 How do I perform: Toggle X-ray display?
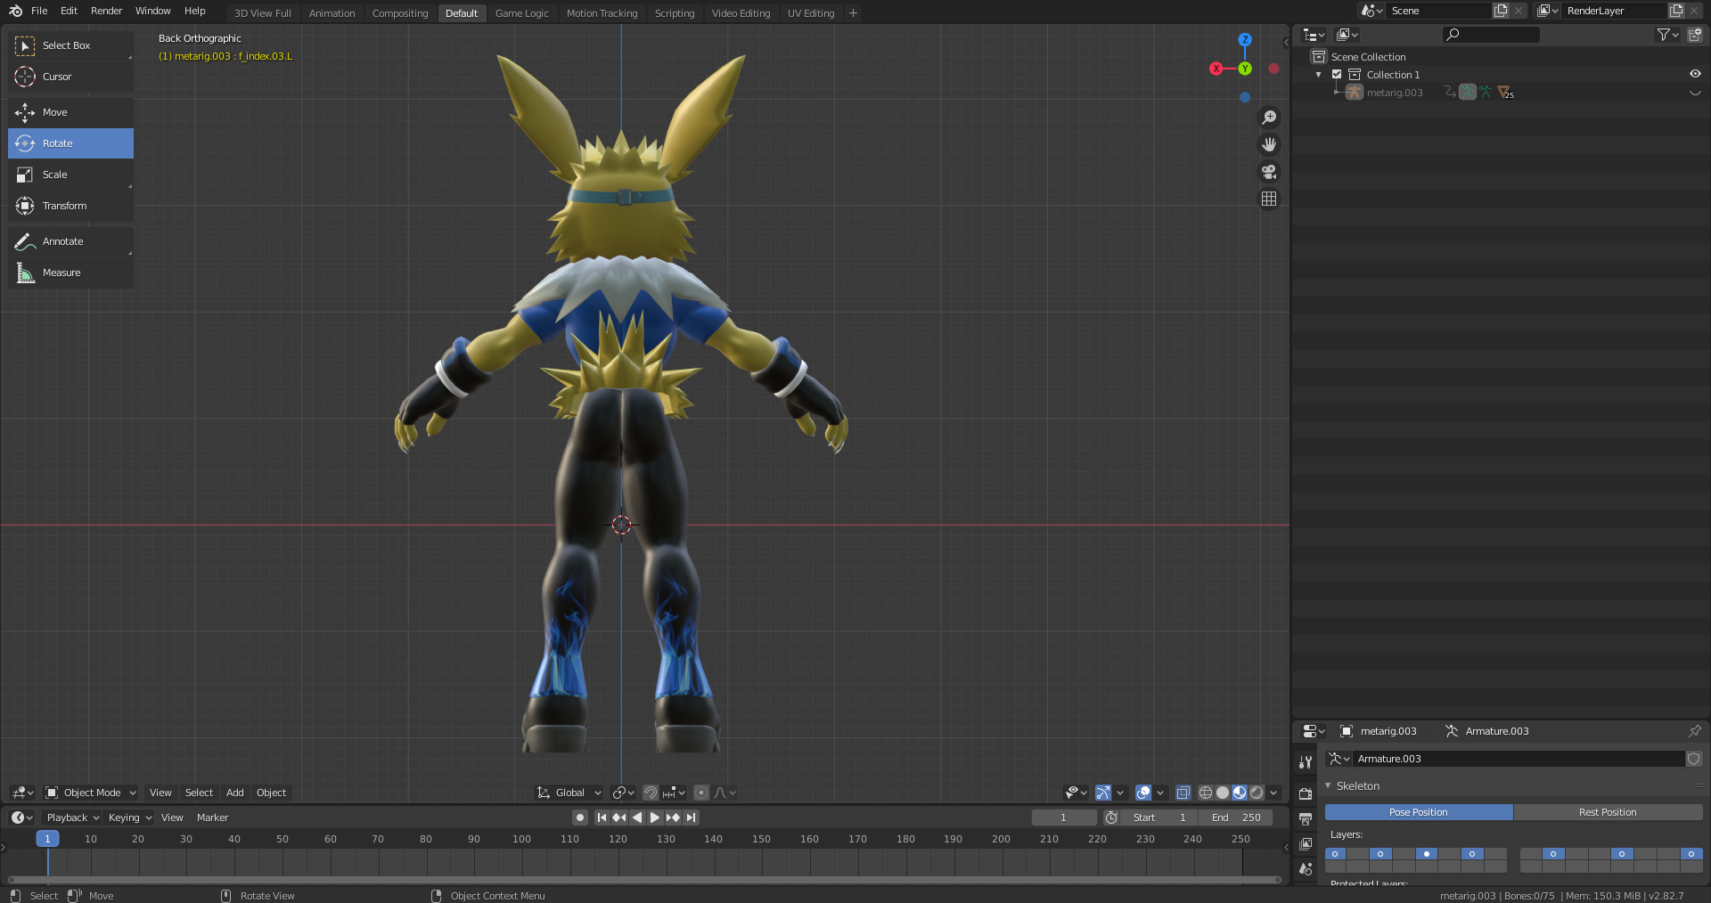(x=1183, y=793)
